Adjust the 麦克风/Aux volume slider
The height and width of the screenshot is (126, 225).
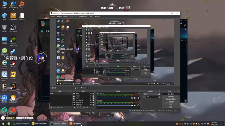(115, 98)
